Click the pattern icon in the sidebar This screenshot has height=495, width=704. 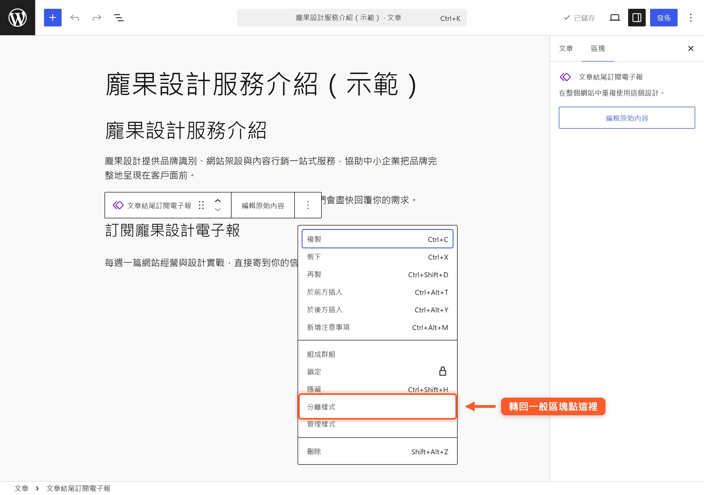565,77
